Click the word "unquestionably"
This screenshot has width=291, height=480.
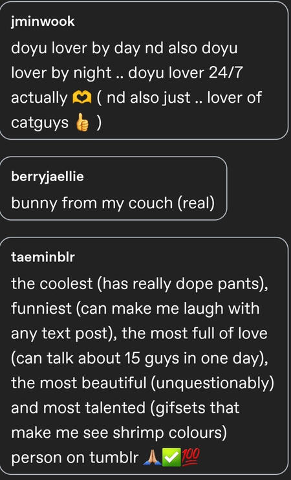click(212, 384)
